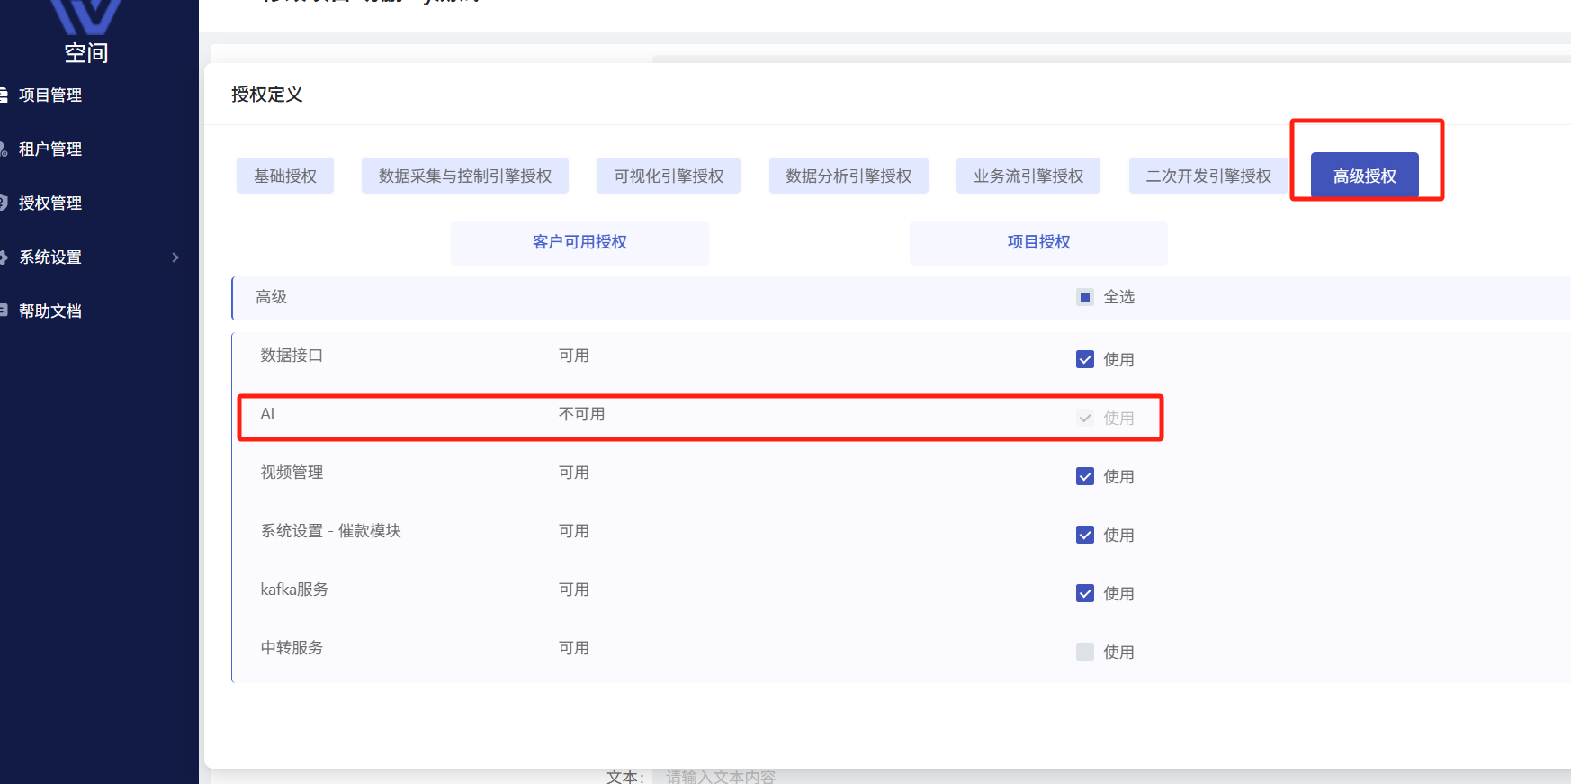Screen dimensions: 1571x784
Task: Open 项目管理 in the sidebar
Action: point(50,95)
